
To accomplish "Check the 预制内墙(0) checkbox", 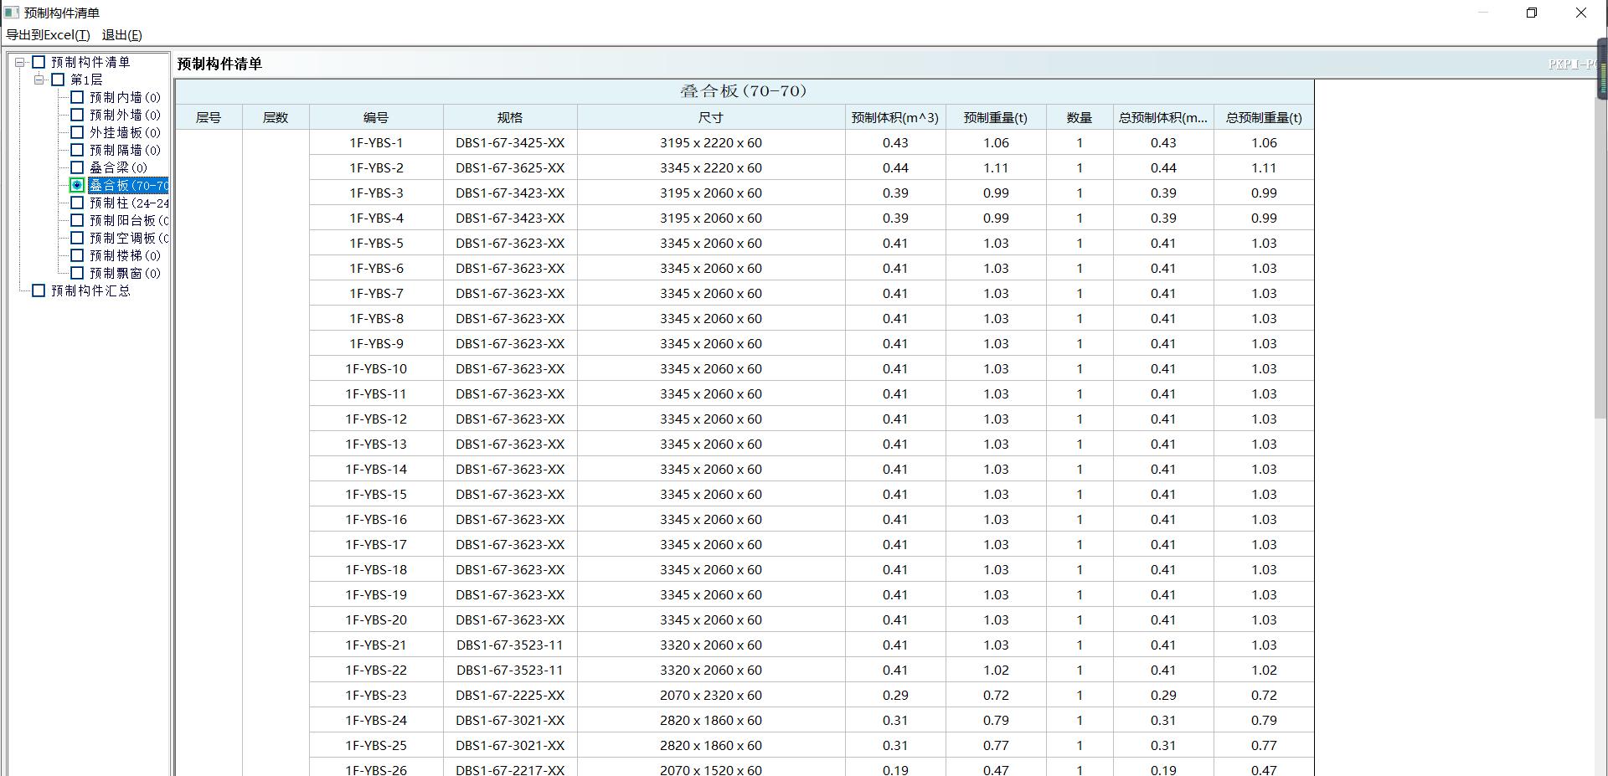I will [76, 97].
